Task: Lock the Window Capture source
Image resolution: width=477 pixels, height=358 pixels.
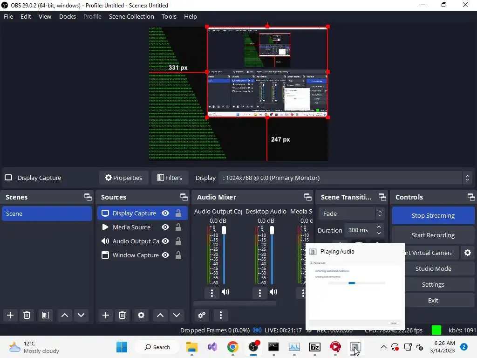Action: (x=178, y=255)
